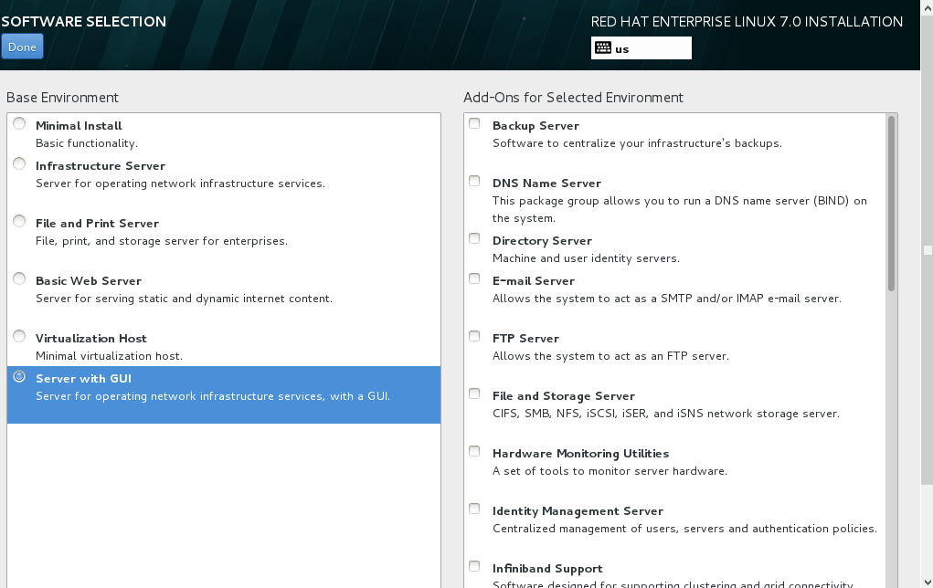Check the Identity Management Server add-on
This screenshot has height=588, width=933.
click(x=474, y=509)
